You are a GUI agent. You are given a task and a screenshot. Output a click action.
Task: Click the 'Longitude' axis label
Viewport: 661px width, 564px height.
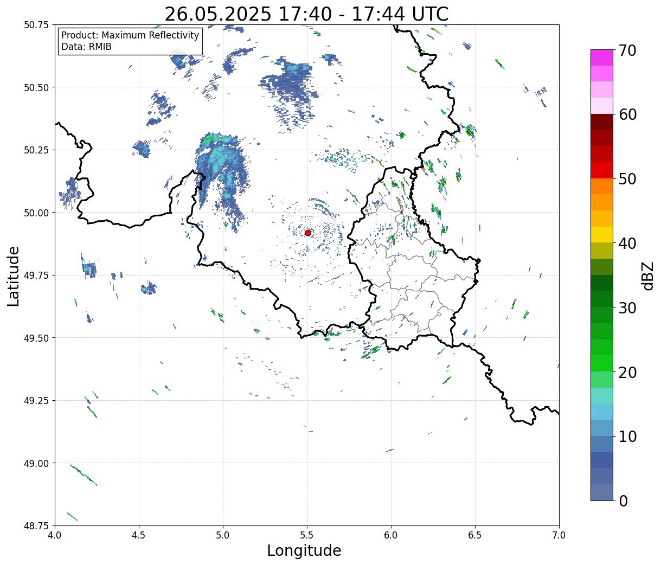click(x=304, y=550)
